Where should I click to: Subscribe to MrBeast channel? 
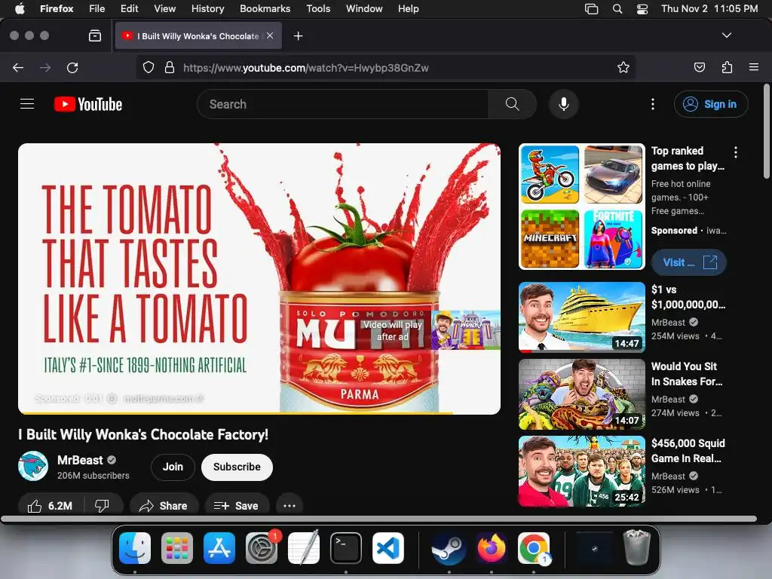coord(237,467)
